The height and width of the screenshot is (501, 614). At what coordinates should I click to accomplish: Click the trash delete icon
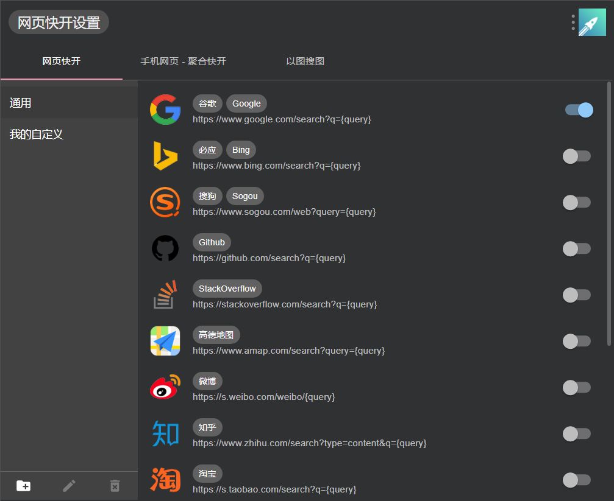click(x=115, y=486)
